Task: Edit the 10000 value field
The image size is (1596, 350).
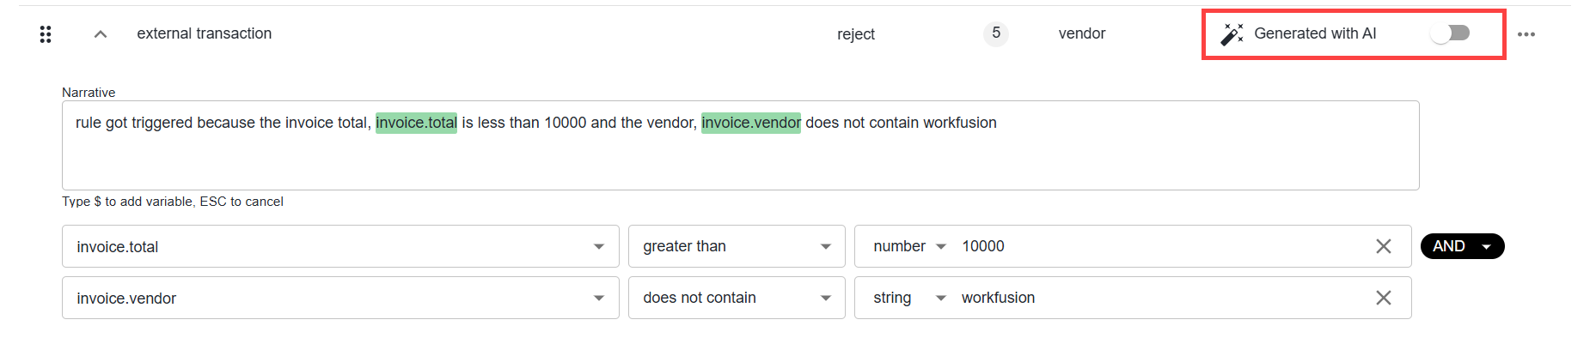Action: point(1160,247)
